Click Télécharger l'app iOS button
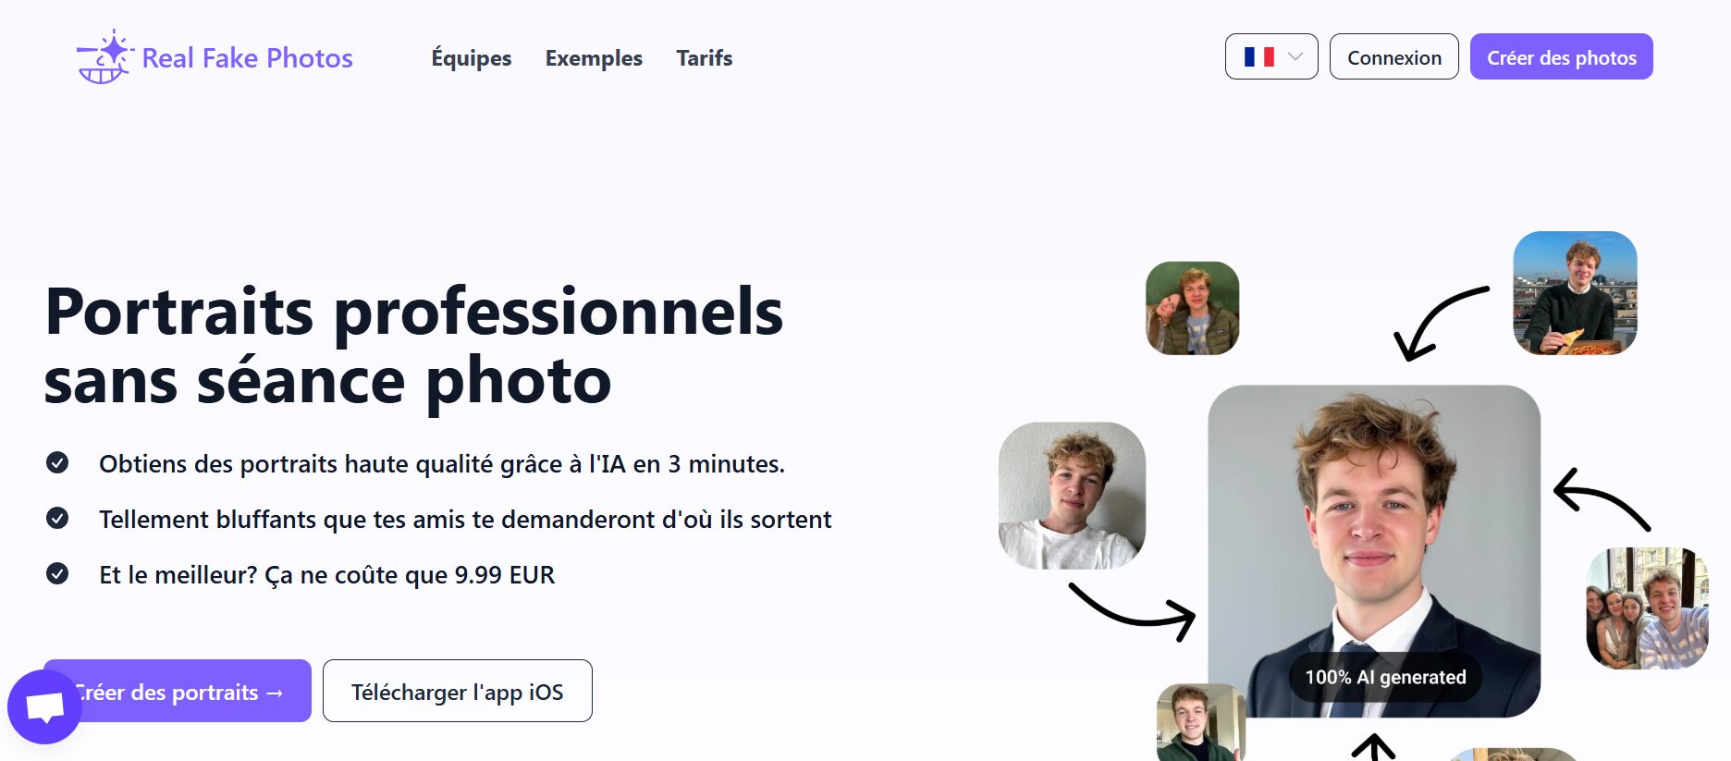Viewport: 1731px width, 761px height. 457,692
